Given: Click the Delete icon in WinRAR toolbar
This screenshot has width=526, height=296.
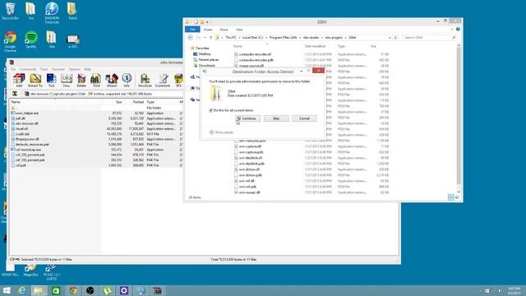Looking at the screenshot, I should [x=81, y=81].
